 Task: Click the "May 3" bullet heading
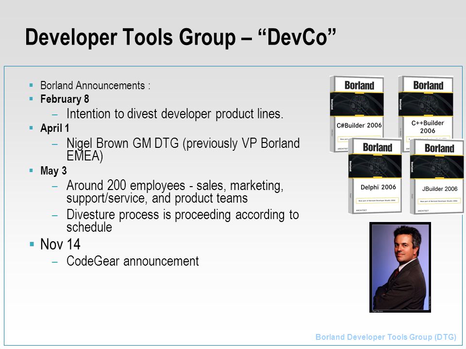pyautogui.click(x=53, y=171)
